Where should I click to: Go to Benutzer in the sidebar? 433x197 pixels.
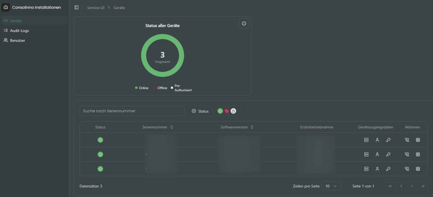coord(18,40)
